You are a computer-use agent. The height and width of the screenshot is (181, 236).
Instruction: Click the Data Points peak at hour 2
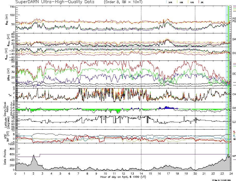pos(34,156)
